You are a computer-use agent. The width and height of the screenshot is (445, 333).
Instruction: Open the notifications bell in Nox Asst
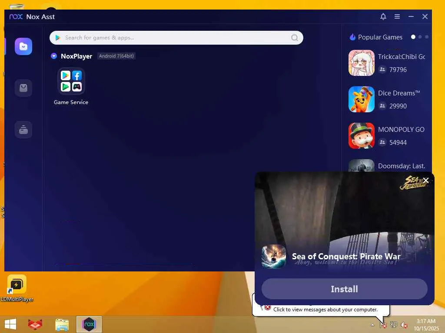[x=383, y=16]
